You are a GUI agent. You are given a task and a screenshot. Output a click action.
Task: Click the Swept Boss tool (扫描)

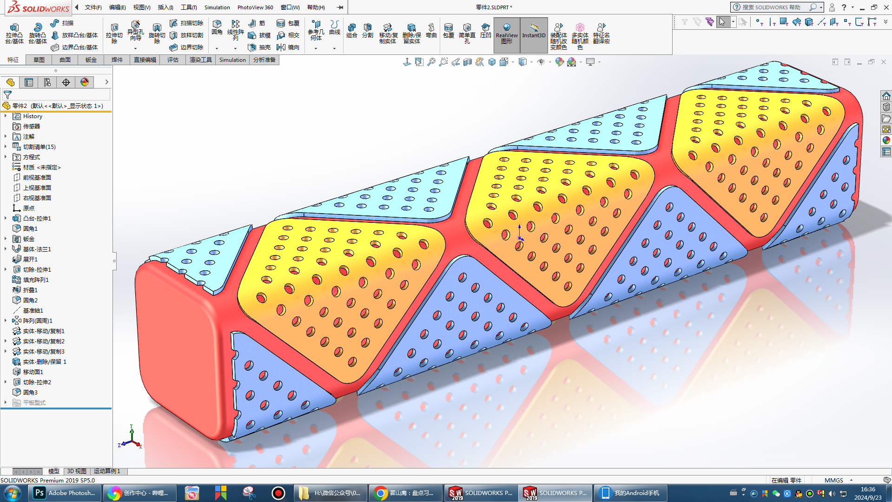point(62,23)
